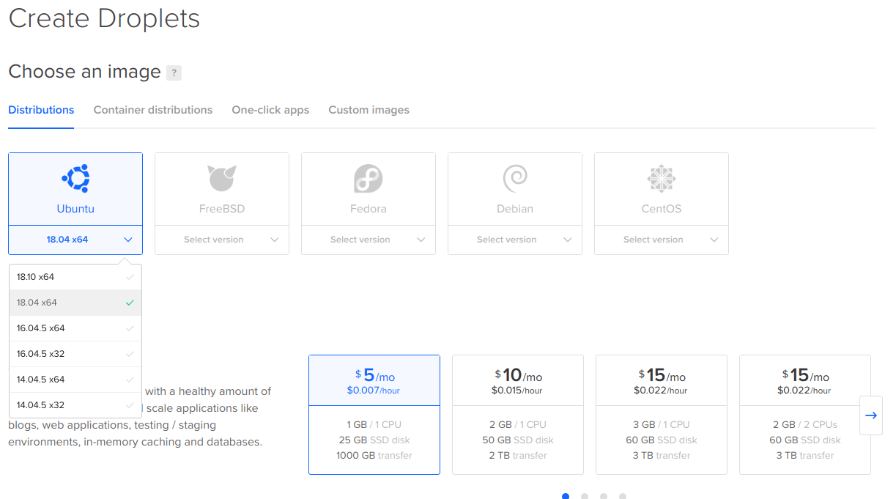The width and height of the screenshot is (896, 499).
Task: Choose 14.04.5 x64 from the version list
Action: tap(75, 380)
